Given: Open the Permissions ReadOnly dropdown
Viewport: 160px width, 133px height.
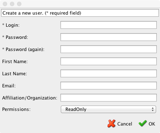Looking at the screenshot, I should click(108, 109).
